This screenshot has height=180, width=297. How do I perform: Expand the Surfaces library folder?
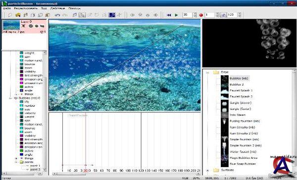[207, 170]
